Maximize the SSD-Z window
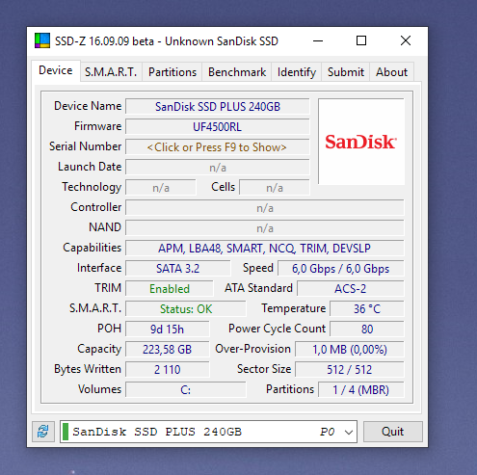 (x=361, y=40)
